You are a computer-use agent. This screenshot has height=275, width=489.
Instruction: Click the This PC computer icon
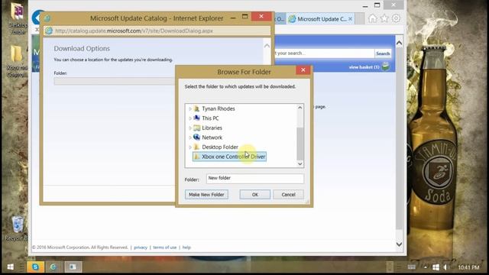pyautogui.click(x=196, y=118)
